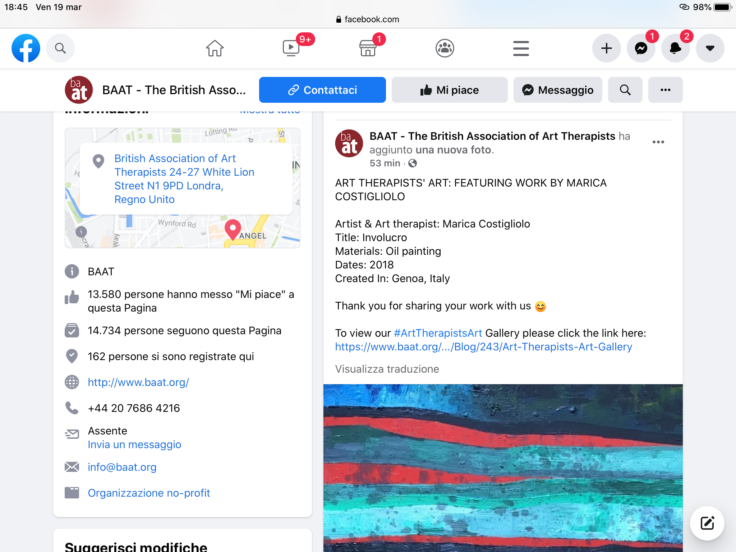Click the thumbs-up likes count icon

[x=72, y=297]
